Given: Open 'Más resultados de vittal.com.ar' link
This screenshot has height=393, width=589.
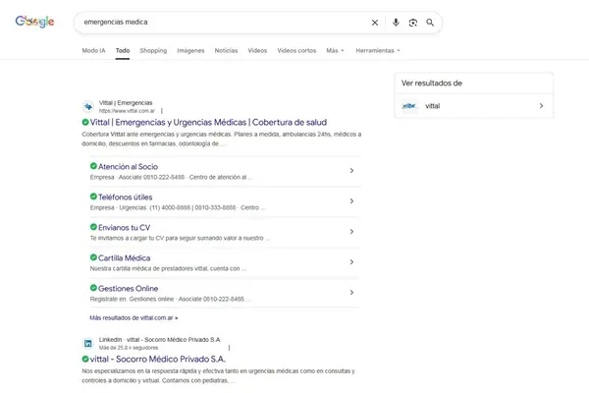Looking at the screenshot, I should coord(134,317).
